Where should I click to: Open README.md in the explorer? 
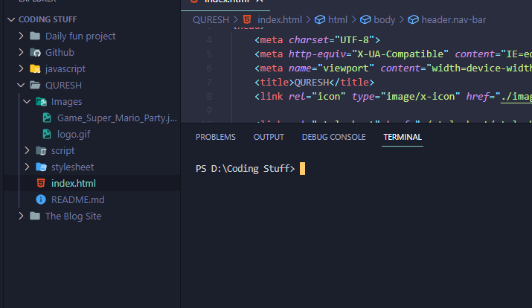click(x=77, y=200)
